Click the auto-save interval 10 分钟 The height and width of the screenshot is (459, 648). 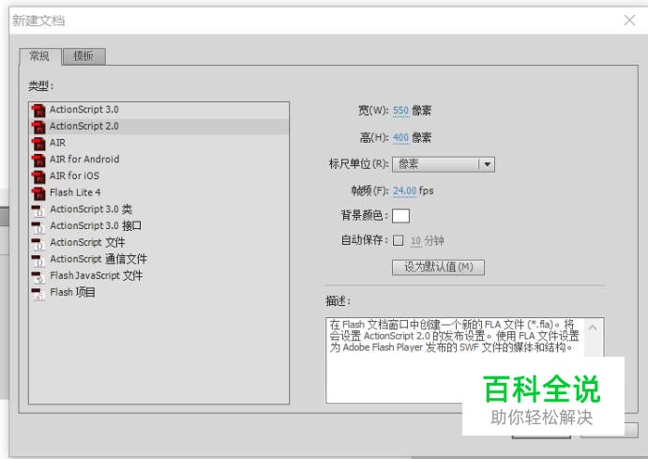(428, 240)
